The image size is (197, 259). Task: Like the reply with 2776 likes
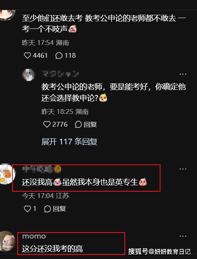coord(47,124)
